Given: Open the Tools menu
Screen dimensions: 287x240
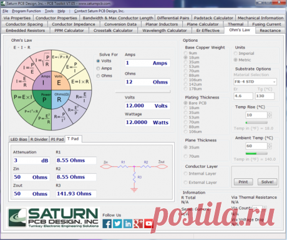Looking at the screenshot, I should click(49, 11).
